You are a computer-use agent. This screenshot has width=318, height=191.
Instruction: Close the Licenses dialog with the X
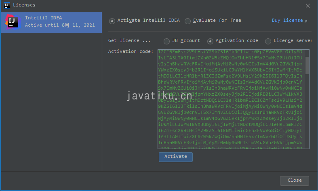click(307, 6)
